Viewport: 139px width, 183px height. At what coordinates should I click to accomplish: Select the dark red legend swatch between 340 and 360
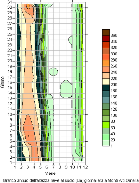pyautogui.click(x=106, y=39)
